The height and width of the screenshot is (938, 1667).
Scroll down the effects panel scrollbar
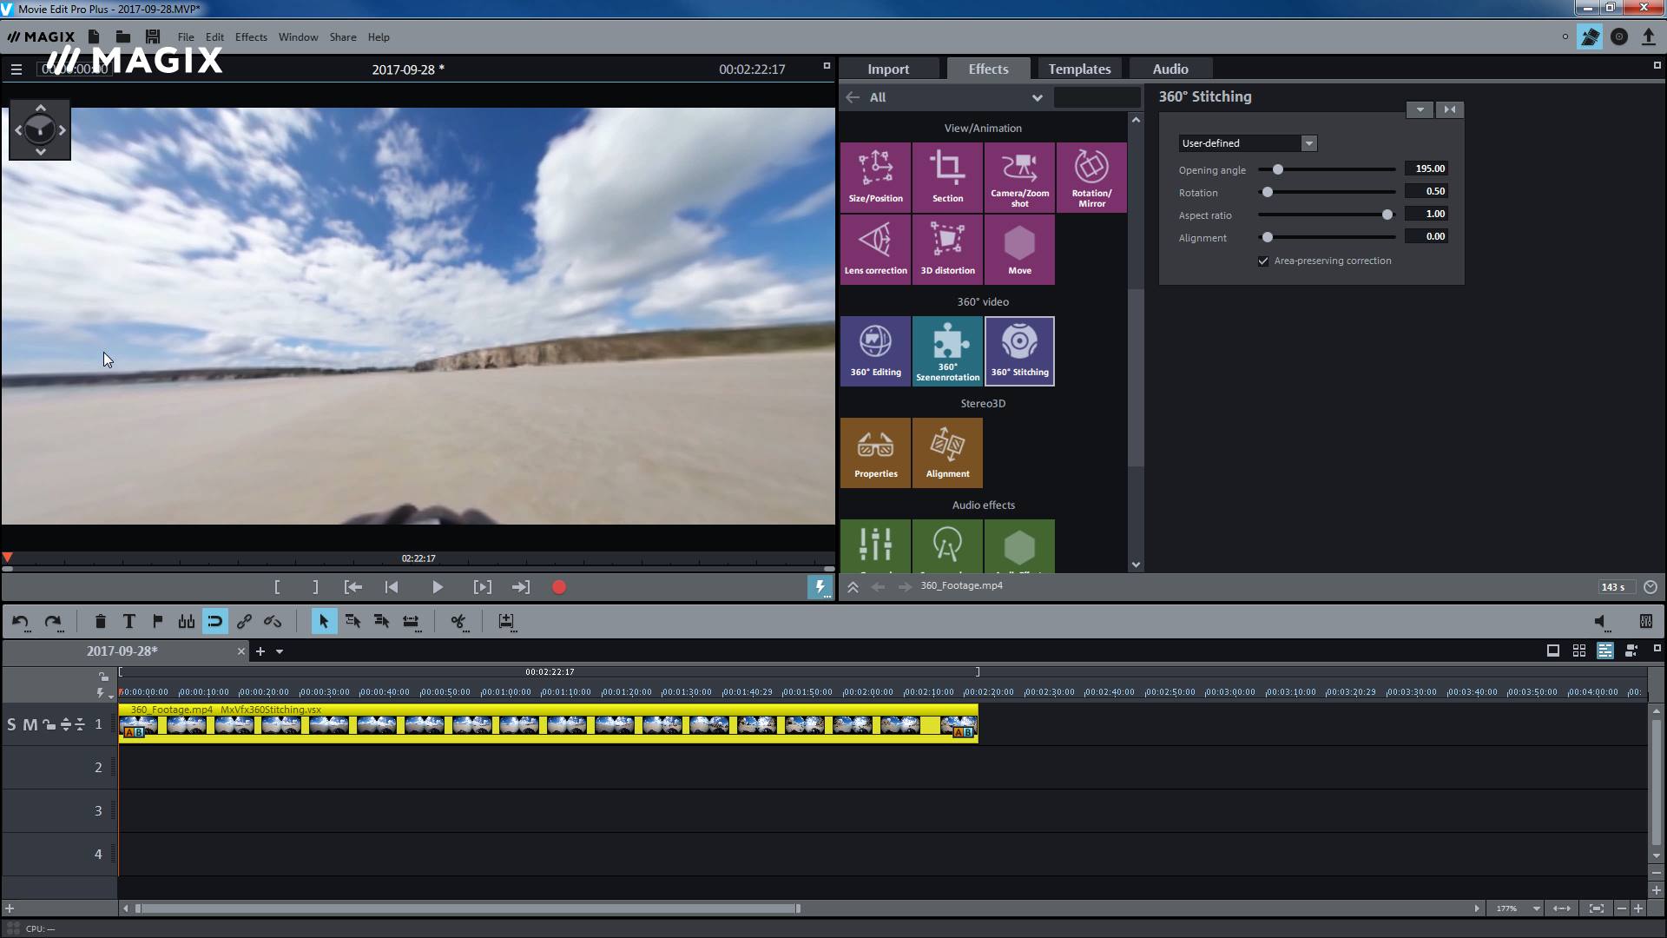click(x=1136, y=565)
